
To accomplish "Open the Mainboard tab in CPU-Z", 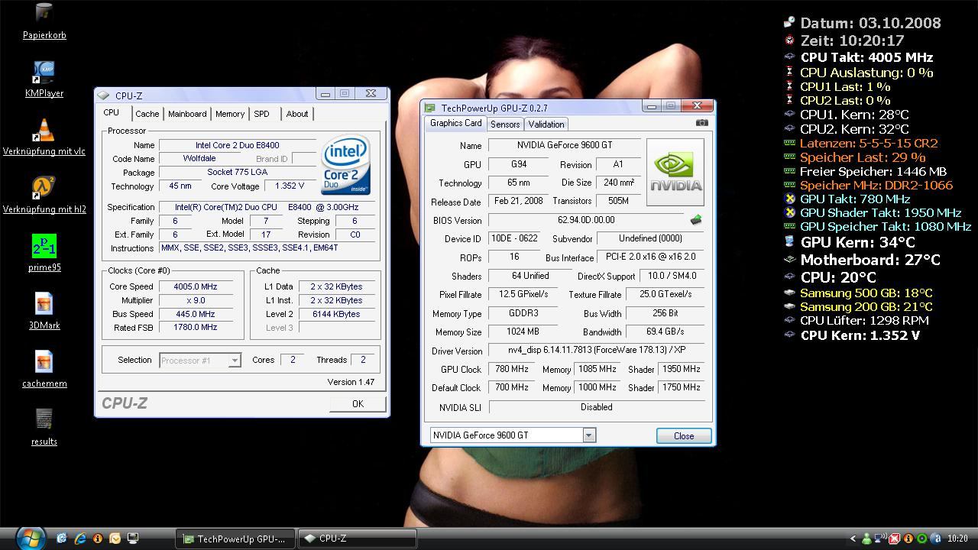I will (187, 114).
